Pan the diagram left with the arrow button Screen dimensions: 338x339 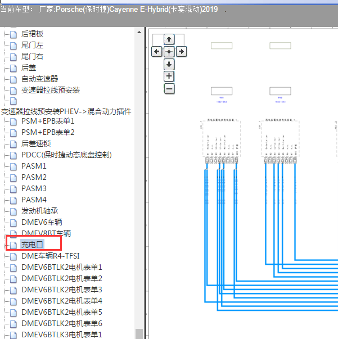(x=157, y=52)
